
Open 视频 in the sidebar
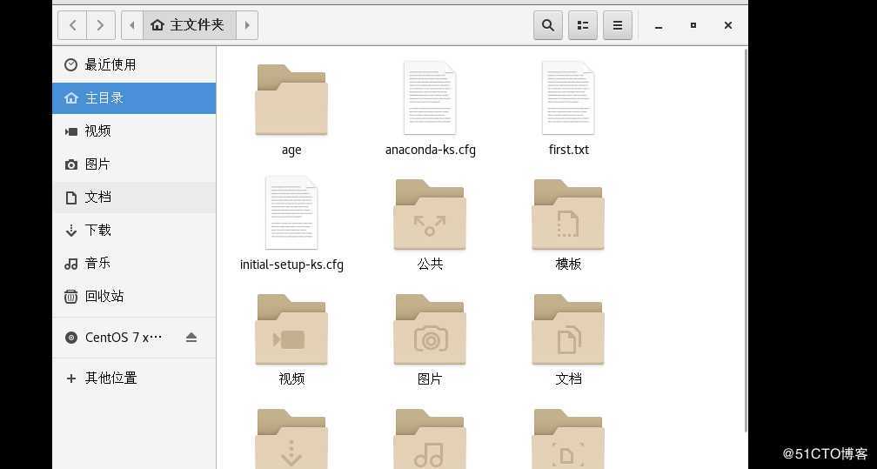pos(134,131)
